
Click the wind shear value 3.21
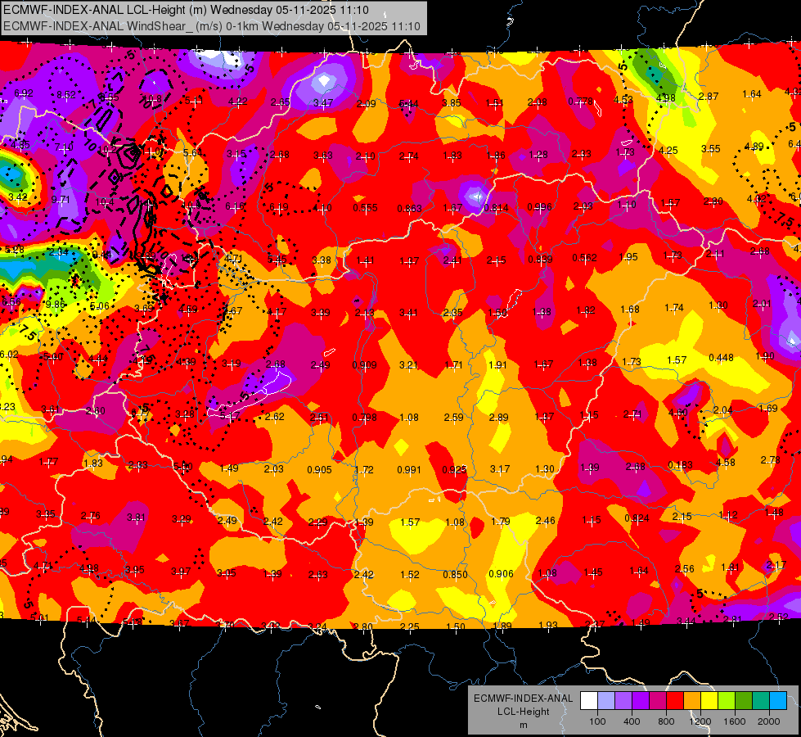pyautogui.click(x=408, y=364)
